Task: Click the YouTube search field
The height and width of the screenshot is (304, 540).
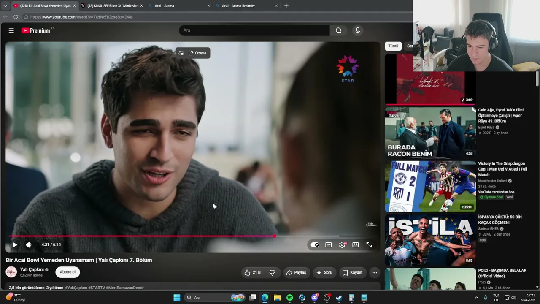Action: 254,30
